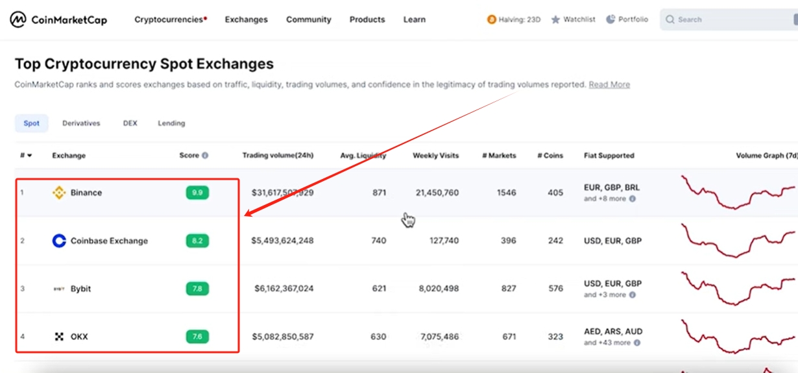Select the Spot tab
The image size is (798, 373).
pyautogui.click(x=32, y=123)
